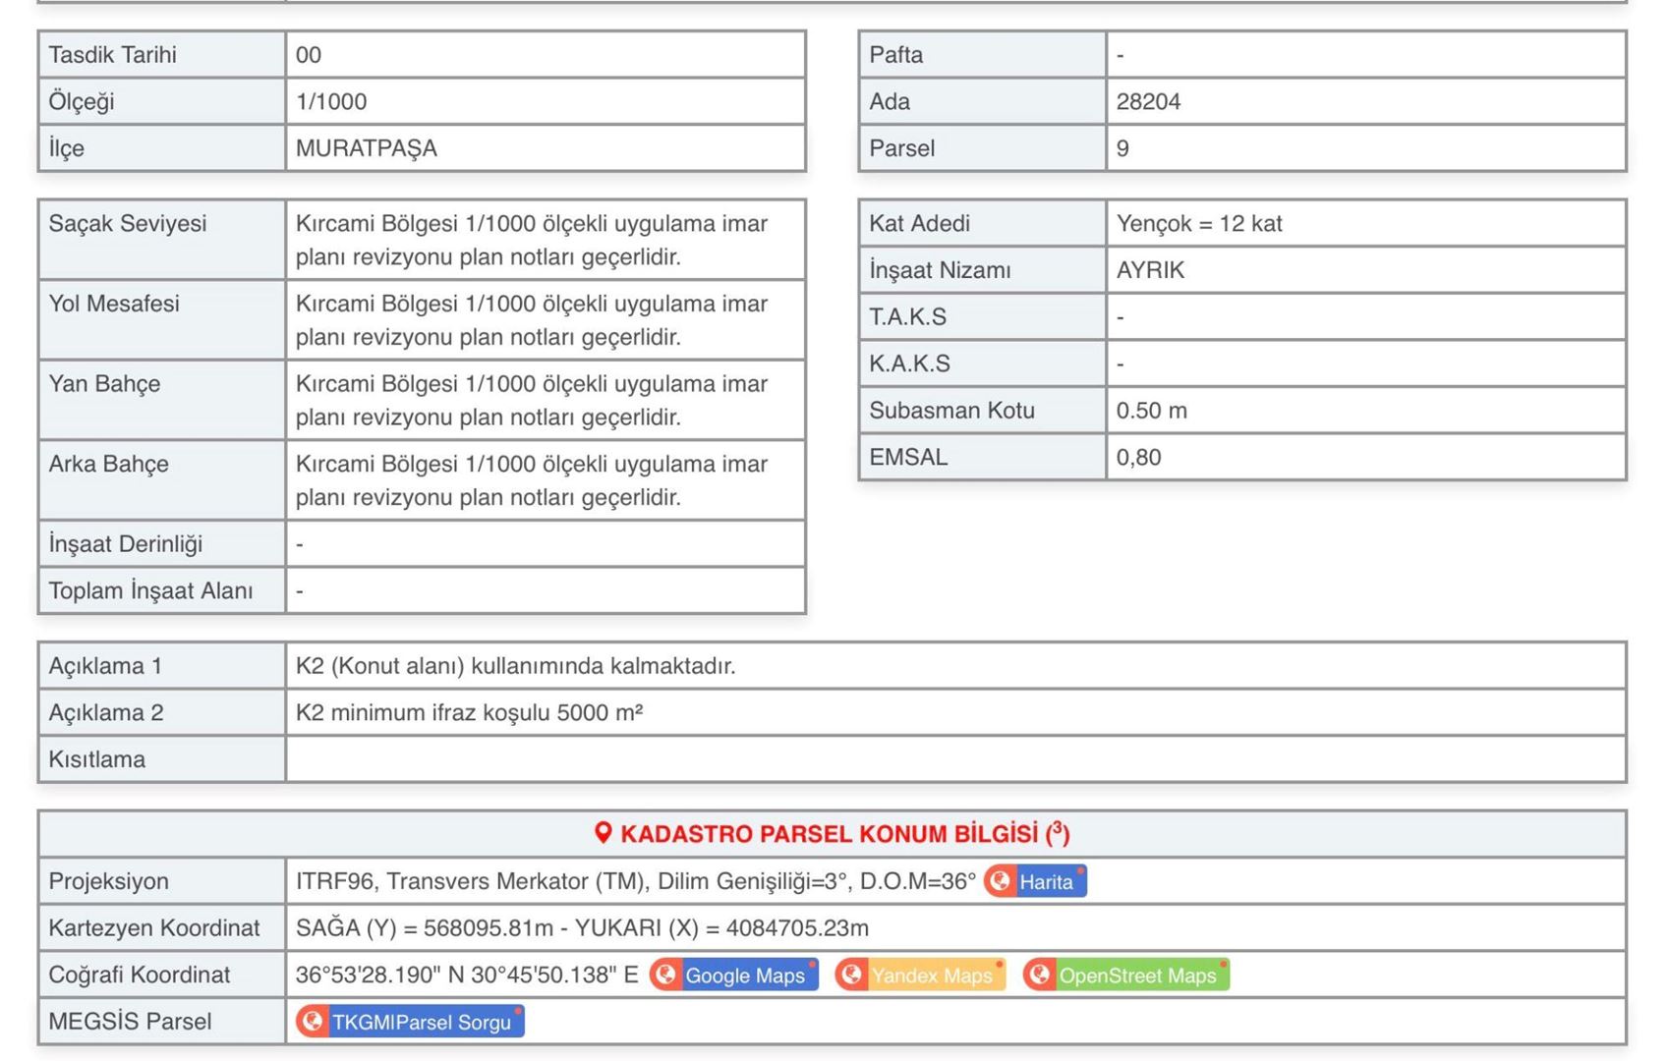1669x1061 pixels.
Task: Click the Açıklama 2 minimum ifraz text
Action: (x=469, y=713)
